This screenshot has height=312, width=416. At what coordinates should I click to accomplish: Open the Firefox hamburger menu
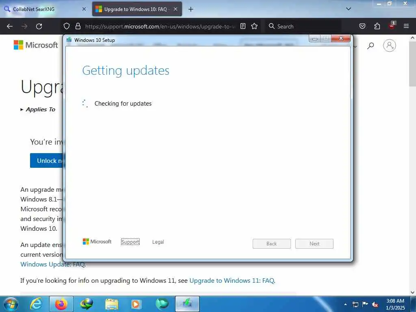coord(406,26)
